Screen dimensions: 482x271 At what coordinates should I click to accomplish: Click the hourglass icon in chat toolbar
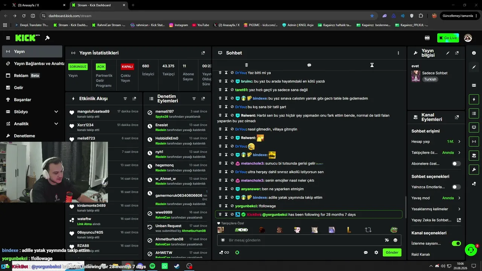click(372, 65)
